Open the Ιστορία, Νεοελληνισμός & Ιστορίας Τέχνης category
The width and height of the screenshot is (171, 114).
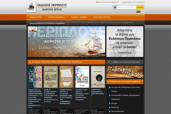[x=126, y=89]
